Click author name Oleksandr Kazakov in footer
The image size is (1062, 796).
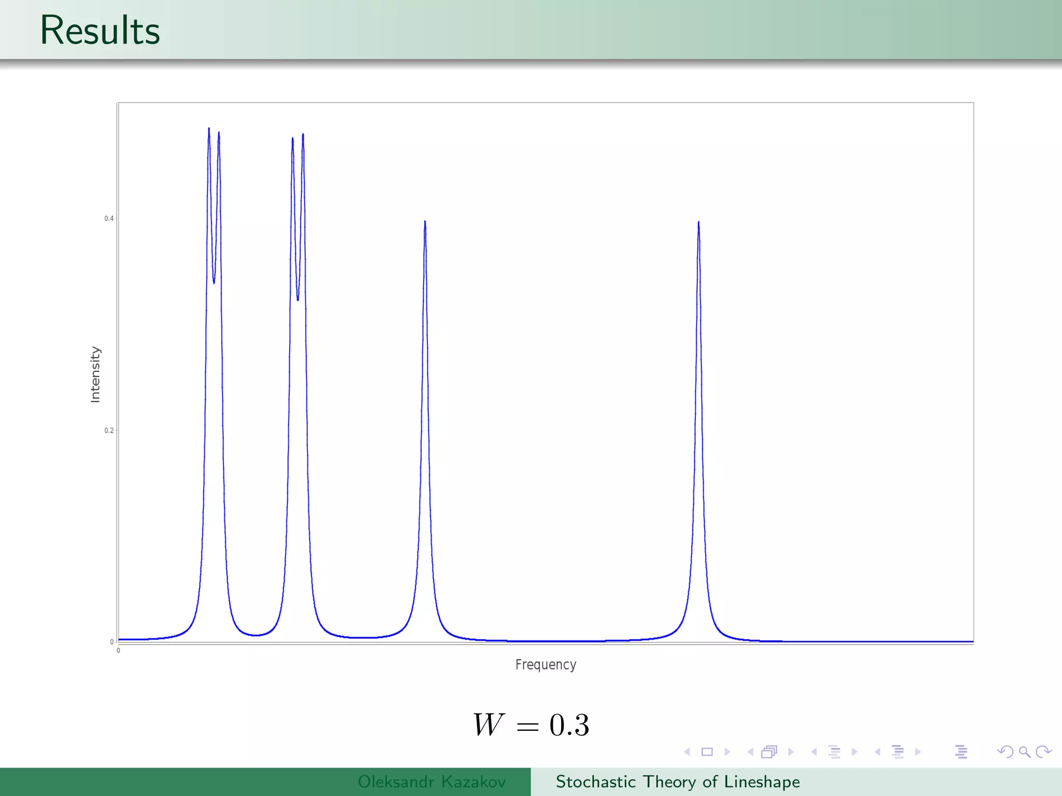pyautogui.click(x=431, y=781)
